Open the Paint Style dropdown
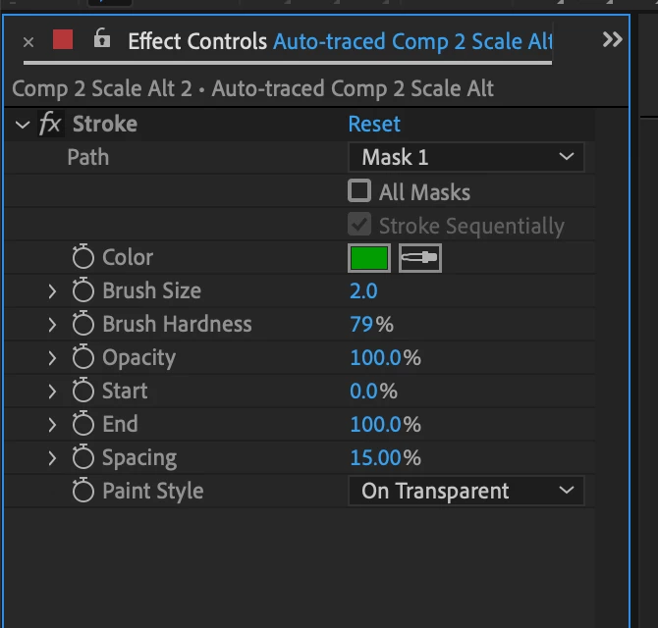Image resolution: width=658 pixels, height=628 pixels. [466, 491]
